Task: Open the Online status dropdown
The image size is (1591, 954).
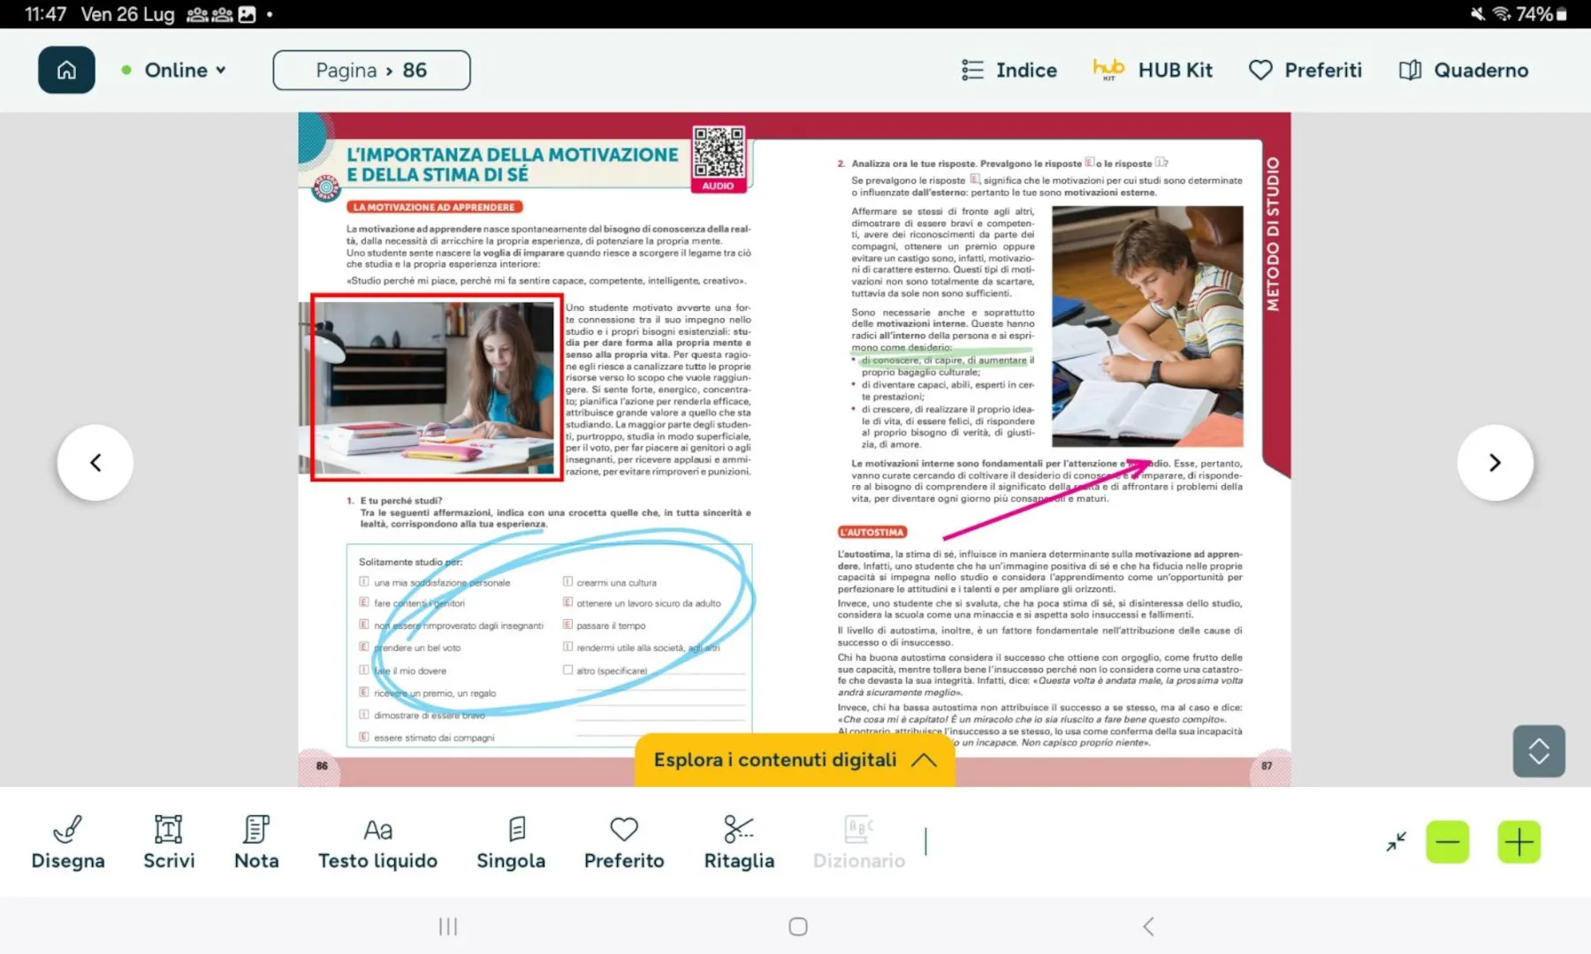Action: pyautogui.click(x=174, y=70)
